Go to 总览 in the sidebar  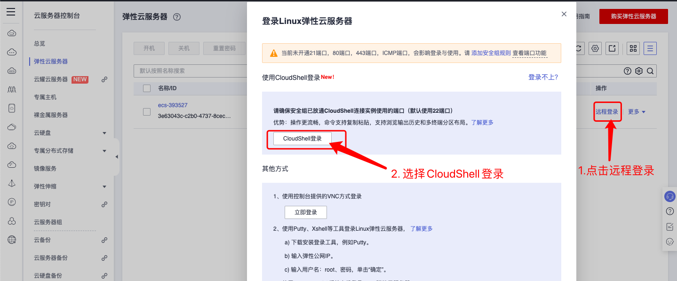click(40, 44)
